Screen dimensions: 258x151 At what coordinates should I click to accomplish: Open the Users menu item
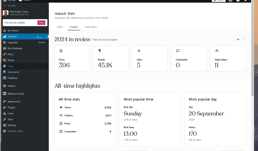(x=25, y=113)
